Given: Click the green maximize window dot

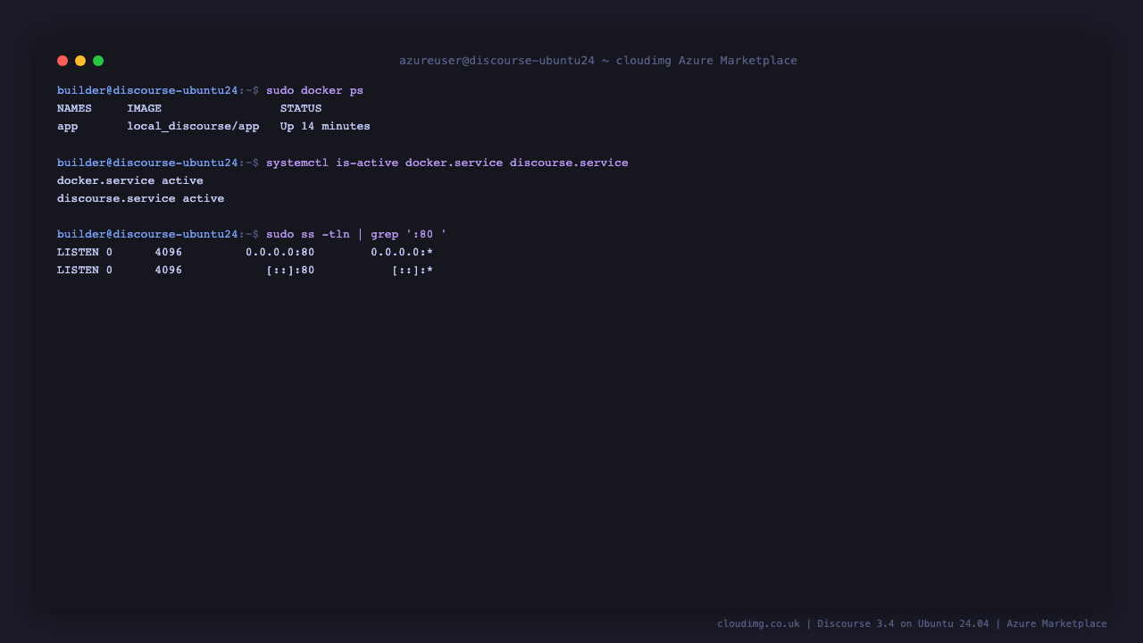Looking at the screenshot, I should (x=98, y=61).
